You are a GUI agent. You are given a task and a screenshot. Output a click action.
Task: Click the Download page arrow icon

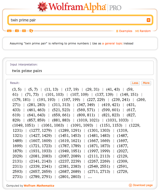click(x=130, y=185)
